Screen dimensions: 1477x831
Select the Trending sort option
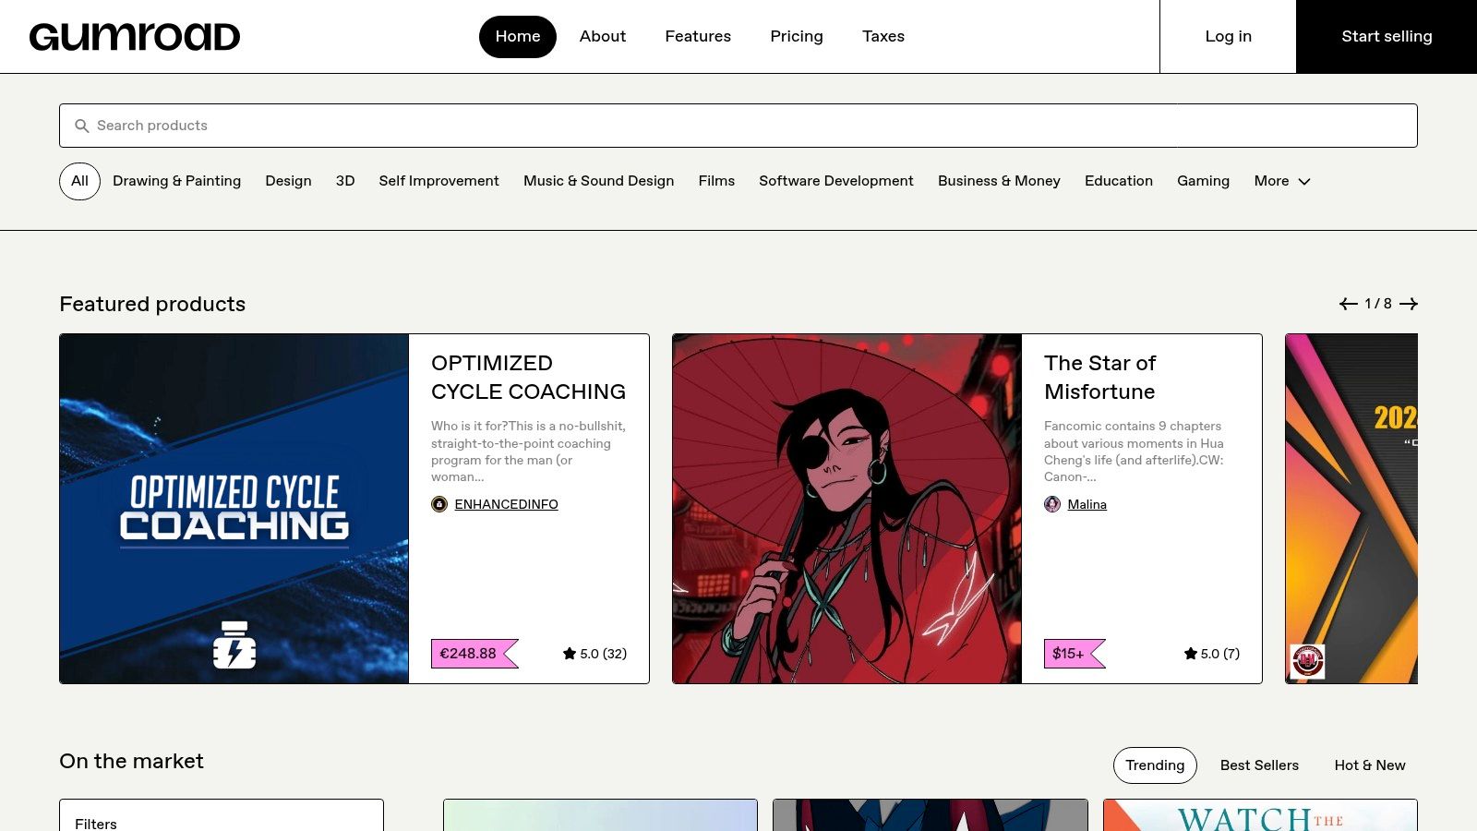1154,765
